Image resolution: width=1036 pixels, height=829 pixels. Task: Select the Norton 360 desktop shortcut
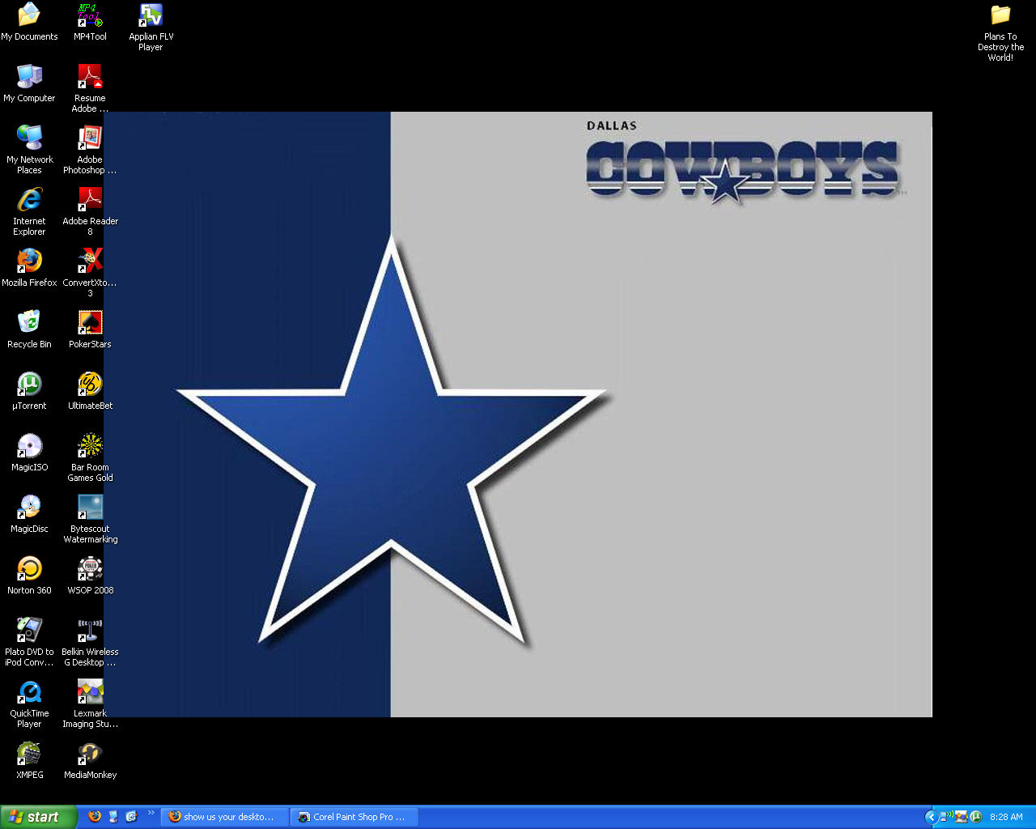[x=29, y=576]
